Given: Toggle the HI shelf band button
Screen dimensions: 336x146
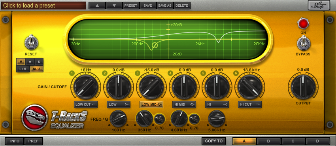Looking at the screenshot, I should [x=217, y=104].
